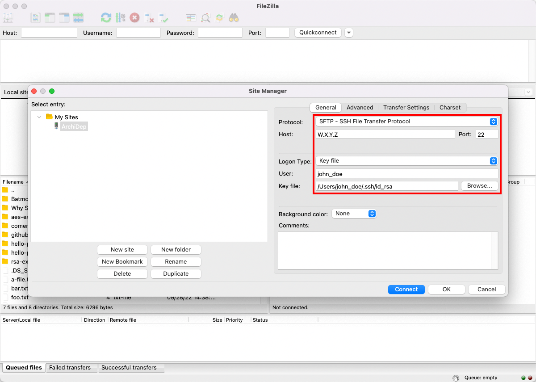Toggle the transfer queue display icon
This screenshot has height=382, width=536.
(x=79, y=18)
